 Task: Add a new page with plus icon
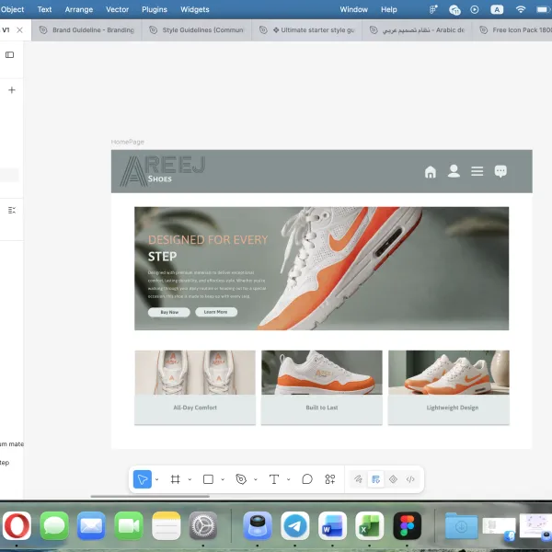click(x=12, y=90)
